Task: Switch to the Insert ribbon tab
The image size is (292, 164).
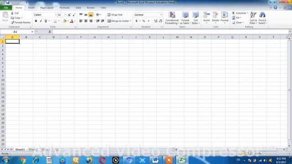Action: click(31, 8)
